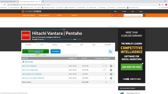This screenshot has height=94, width=168.
Task: Open Traductor de Google bookmark
Action: tap(48, 8)
